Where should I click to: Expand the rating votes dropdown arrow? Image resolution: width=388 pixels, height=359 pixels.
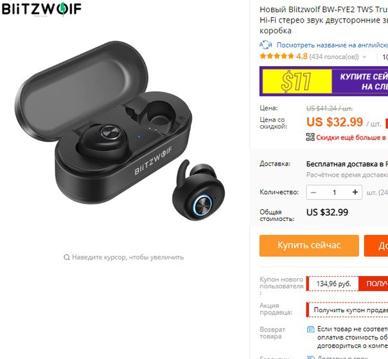point(364,57)
